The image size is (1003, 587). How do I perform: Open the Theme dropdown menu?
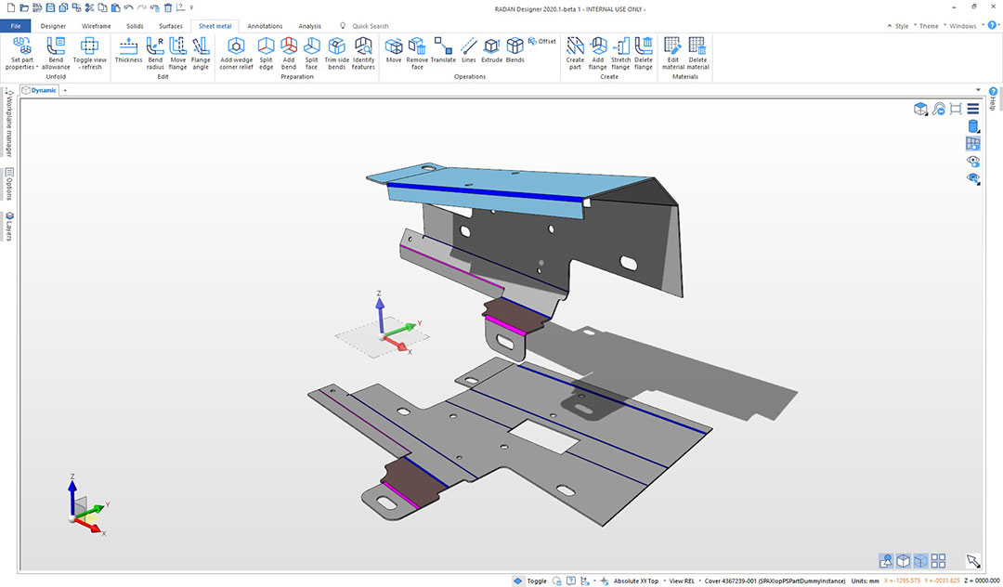[x=929, y=26]
